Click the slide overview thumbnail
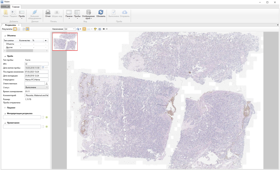 [65, 41]
